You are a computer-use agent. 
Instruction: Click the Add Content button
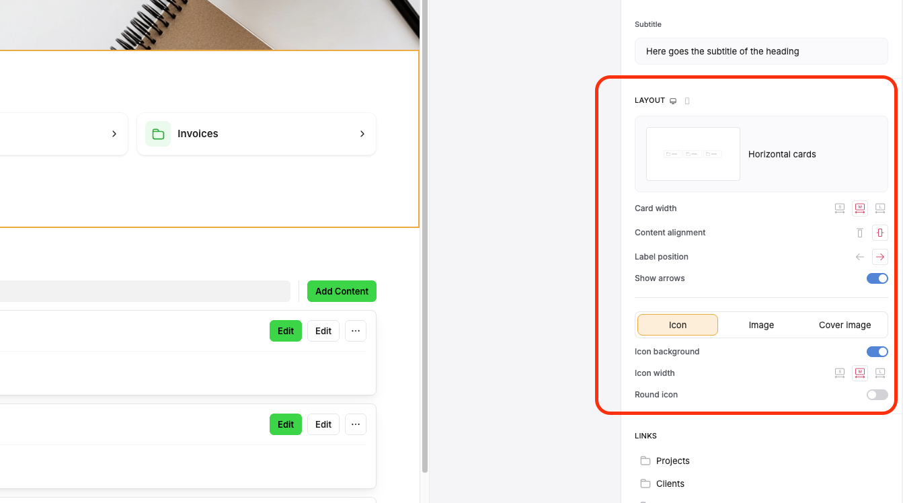(342, 291)
